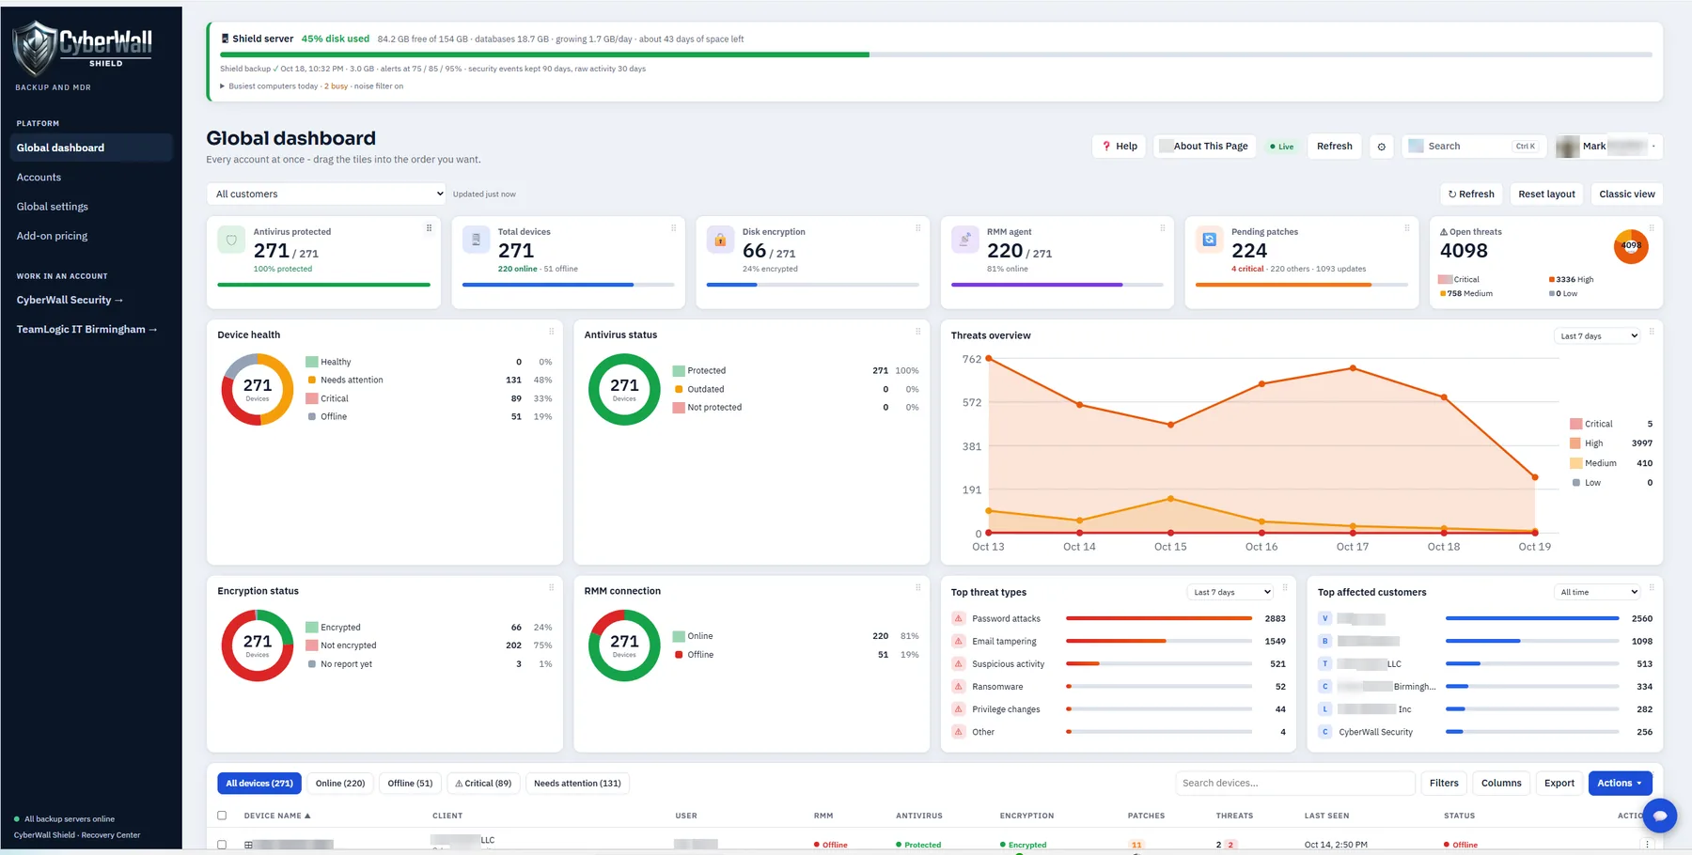Click the Search devices input field

(x=1294, y=784)
